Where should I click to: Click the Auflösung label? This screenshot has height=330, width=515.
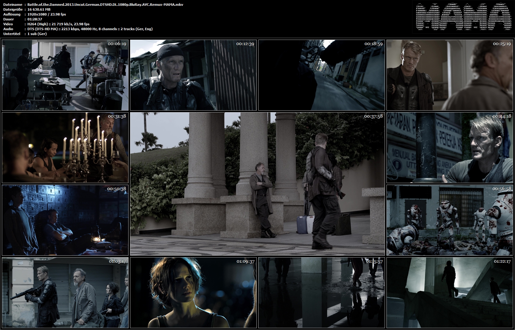click(x=12, y=14)
